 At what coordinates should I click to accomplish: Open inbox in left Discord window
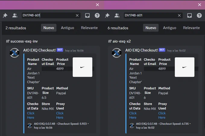coord(87,16)
